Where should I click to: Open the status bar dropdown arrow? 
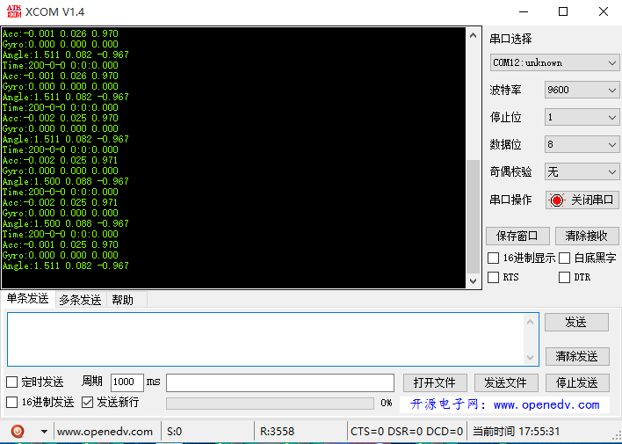pos(44,432)
